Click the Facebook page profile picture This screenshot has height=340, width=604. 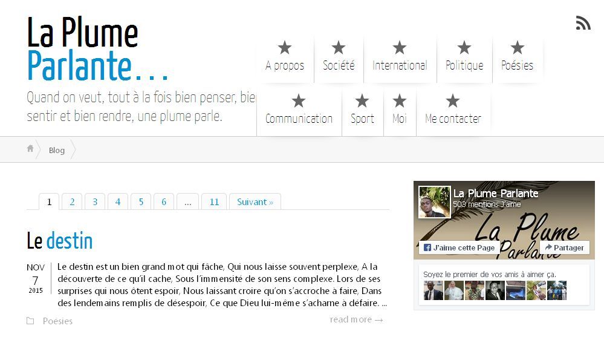tap(435, 202)
